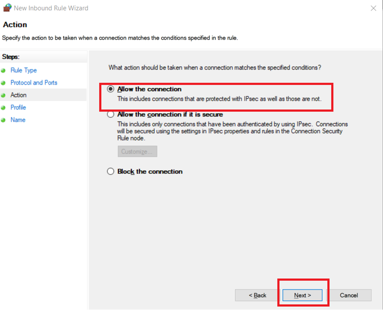Click the green bullet beside Profile
Viewport: 383px width, 310px height.
point(3,108)
